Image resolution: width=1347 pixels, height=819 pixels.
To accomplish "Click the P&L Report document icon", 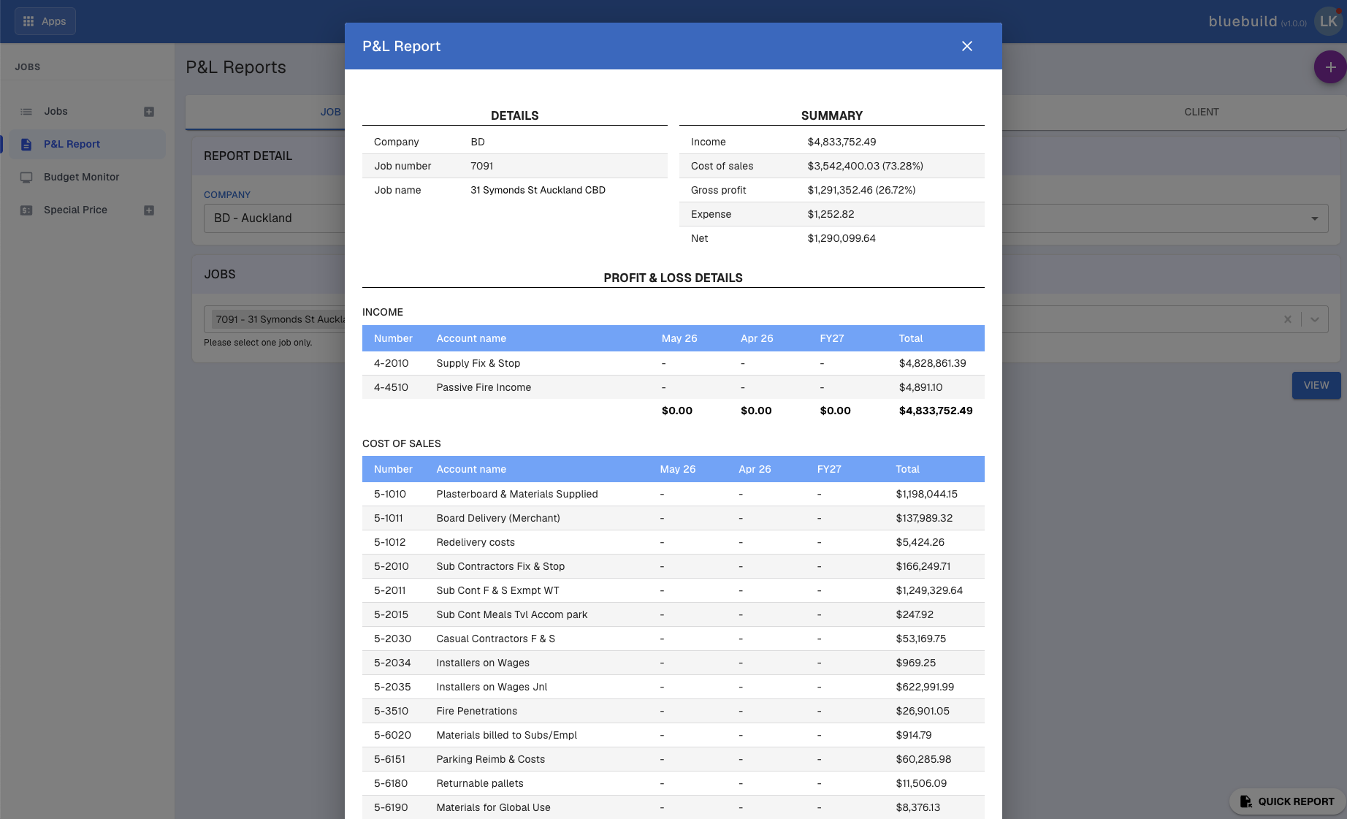I will click(26, 145).
